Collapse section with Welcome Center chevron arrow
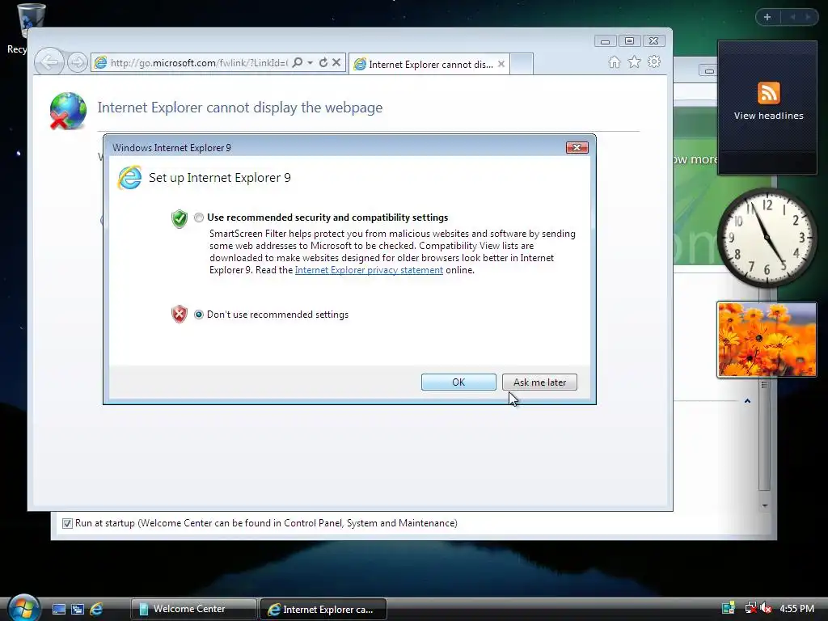828x621 pixels. 747,401
